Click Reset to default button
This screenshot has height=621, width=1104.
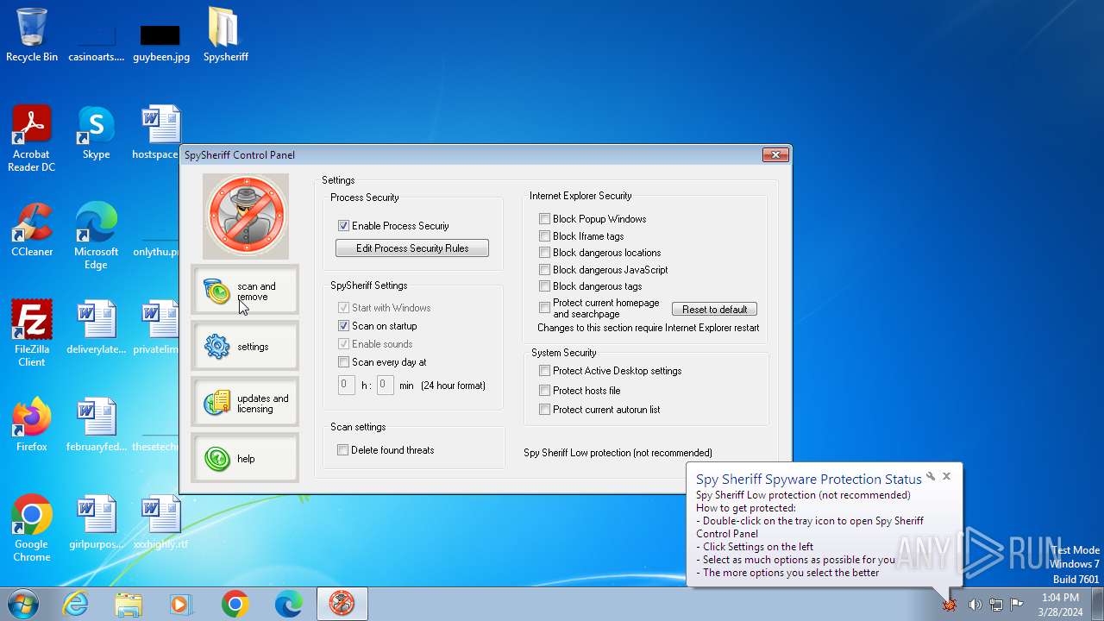[x=714, y=310]
